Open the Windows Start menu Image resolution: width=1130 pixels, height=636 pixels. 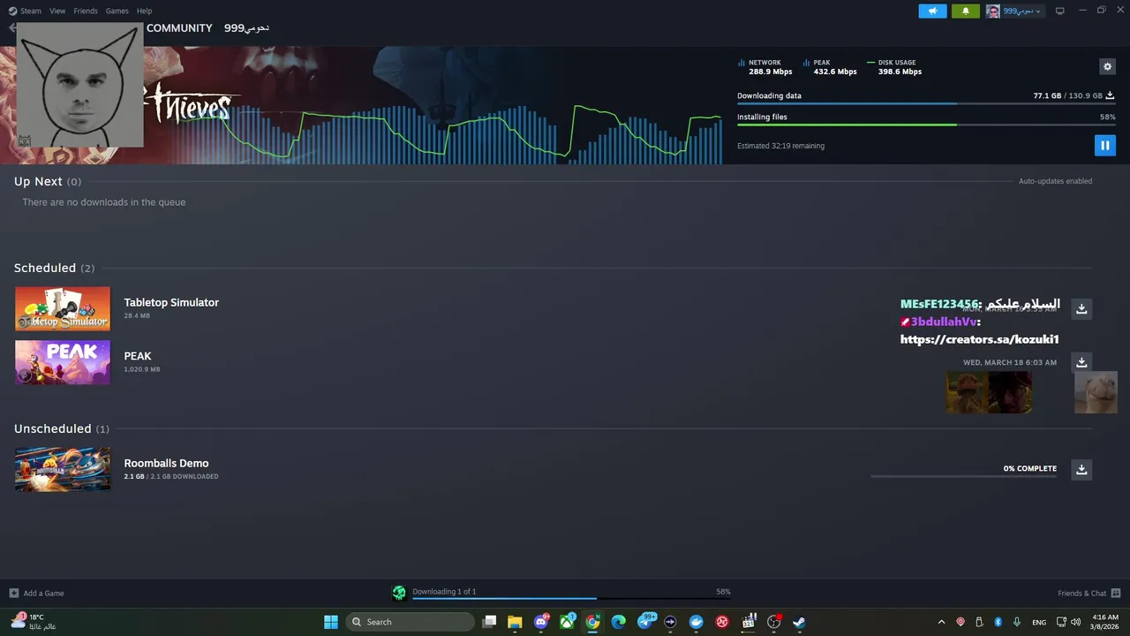click(331, 622)
